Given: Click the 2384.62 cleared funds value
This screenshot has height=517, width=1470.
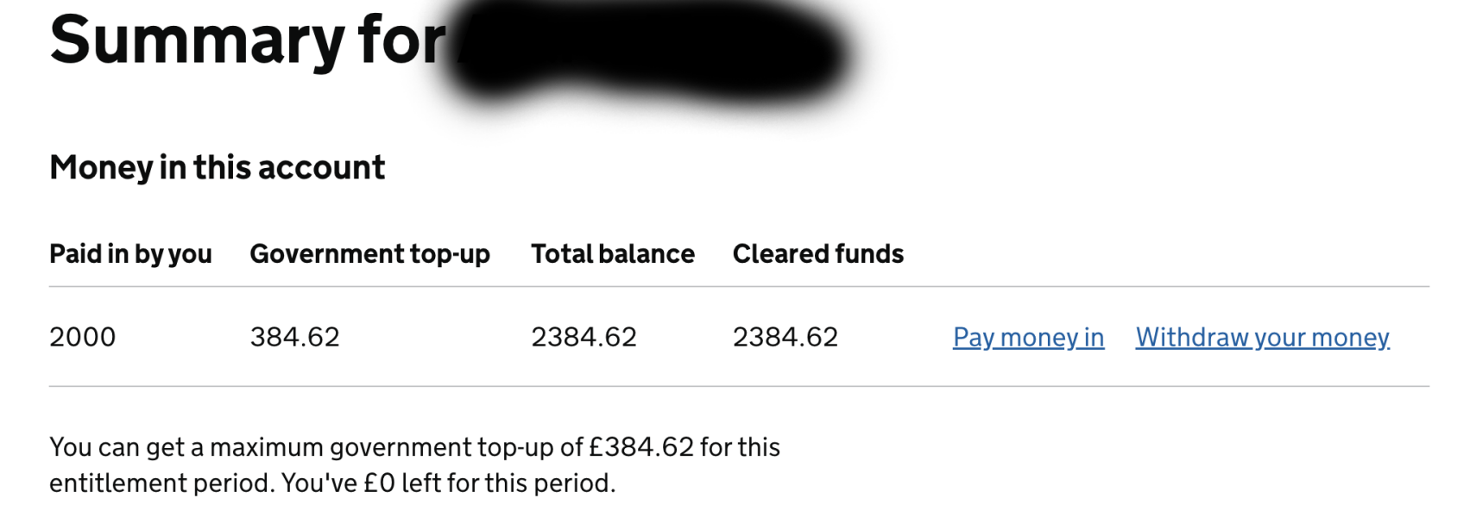Looking at the screenshot, I should (x=785, y=337).
